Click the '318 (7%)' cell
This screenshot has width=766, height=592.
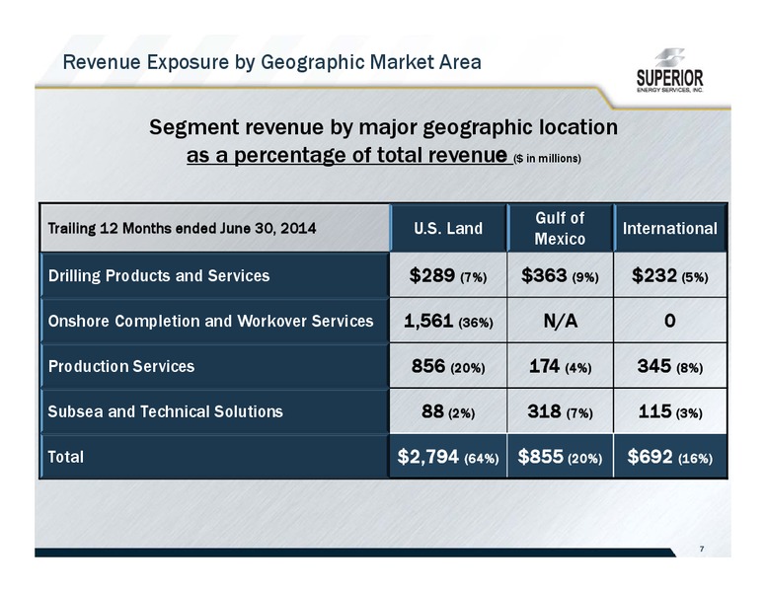coord(560,411)
